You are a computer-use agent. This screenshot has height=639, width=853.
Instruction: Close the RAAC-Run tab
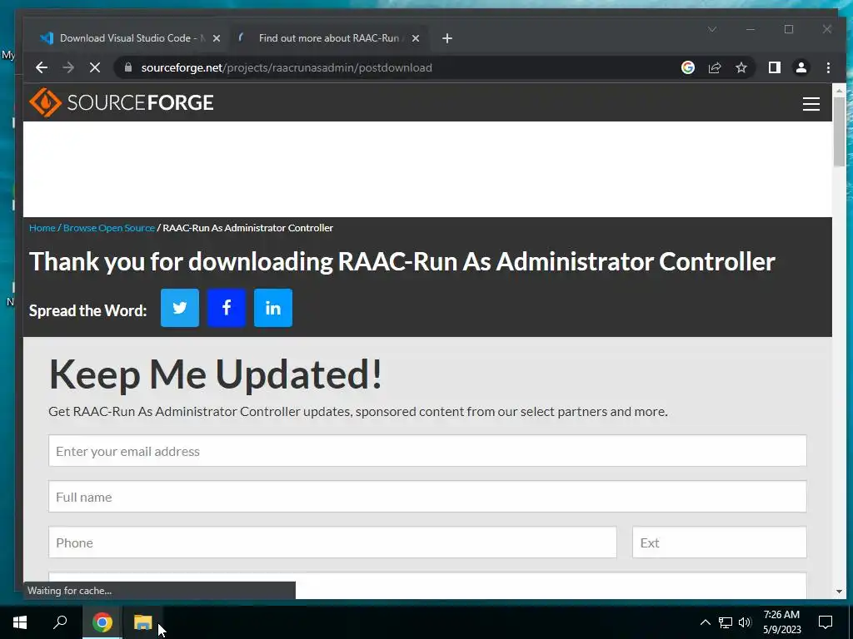click(416, 38)
